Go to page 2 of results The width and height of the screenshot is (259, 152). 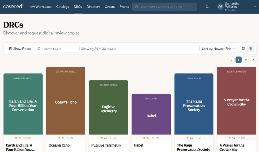coord(246,60)
